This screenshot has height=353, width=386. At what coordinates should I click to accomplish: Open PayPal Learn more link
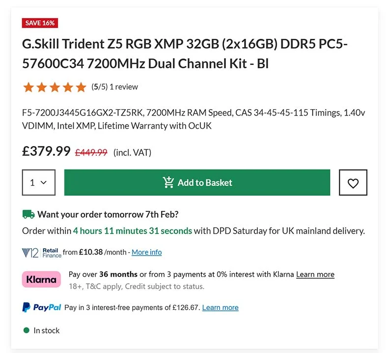click(x=220, y=307)
